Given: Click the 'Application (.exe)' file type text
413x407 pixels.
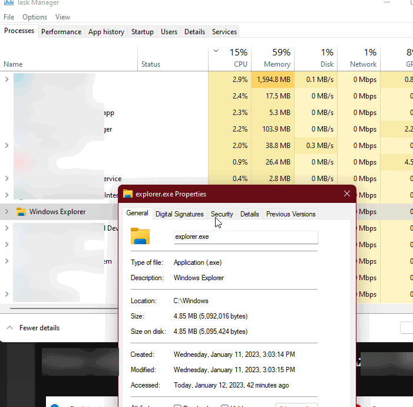Looking at the screenshot, I should [x=197, y=262].
